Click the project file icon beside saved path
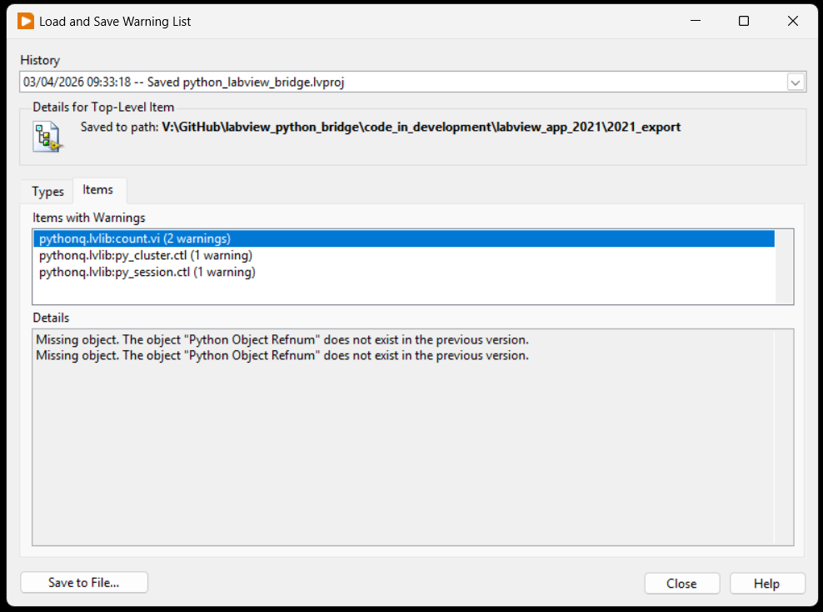The height and width of the screenshot is (612, 823). [47, 137]
